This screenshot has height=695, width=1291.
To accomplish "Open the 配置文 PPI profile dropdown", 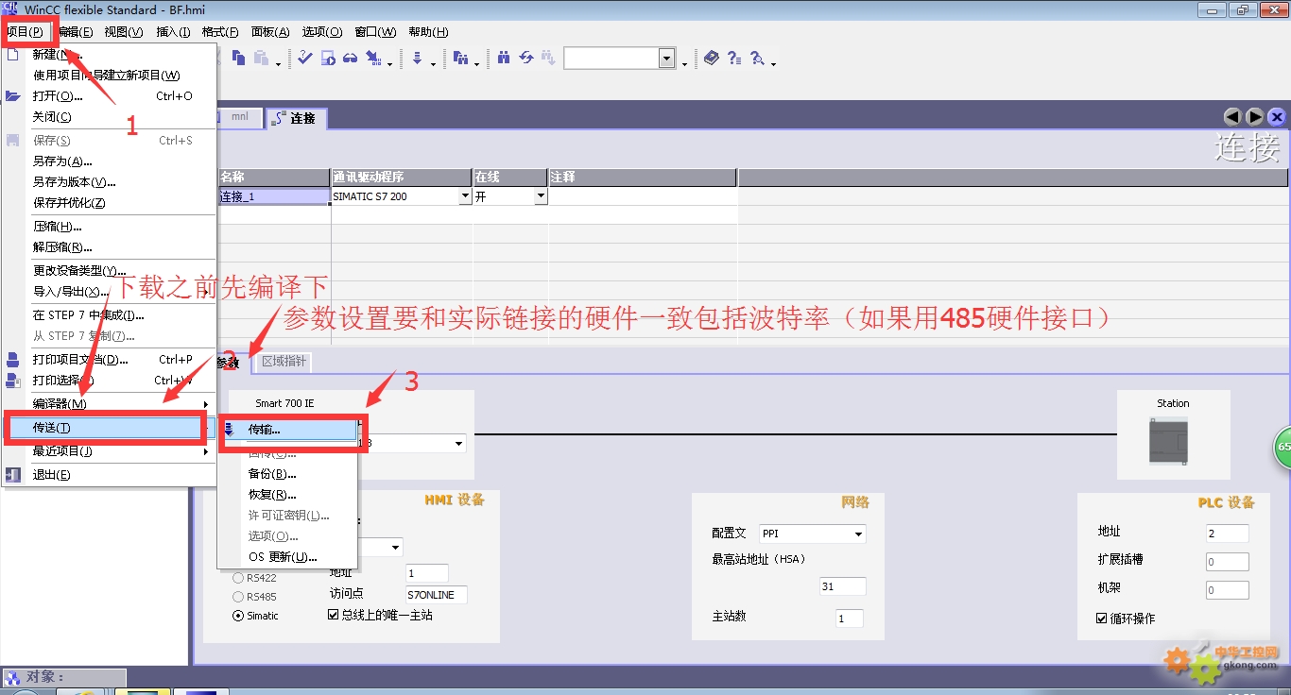I will (x=859, y=534).
